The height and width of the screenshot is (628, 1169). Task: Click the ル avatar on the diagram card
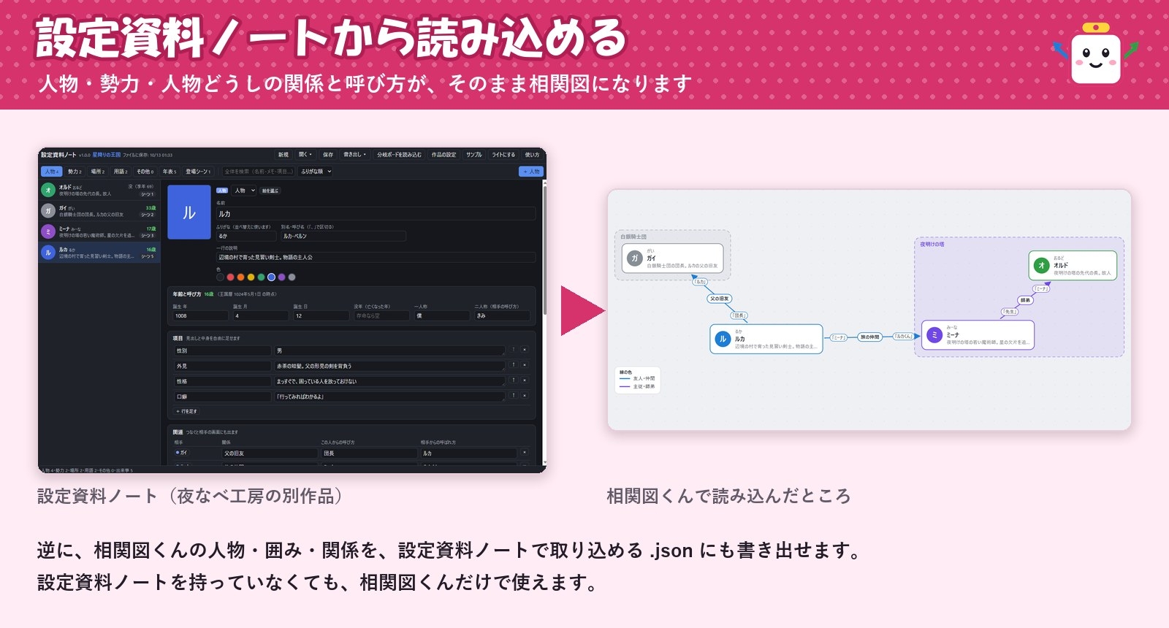[723, 339]
